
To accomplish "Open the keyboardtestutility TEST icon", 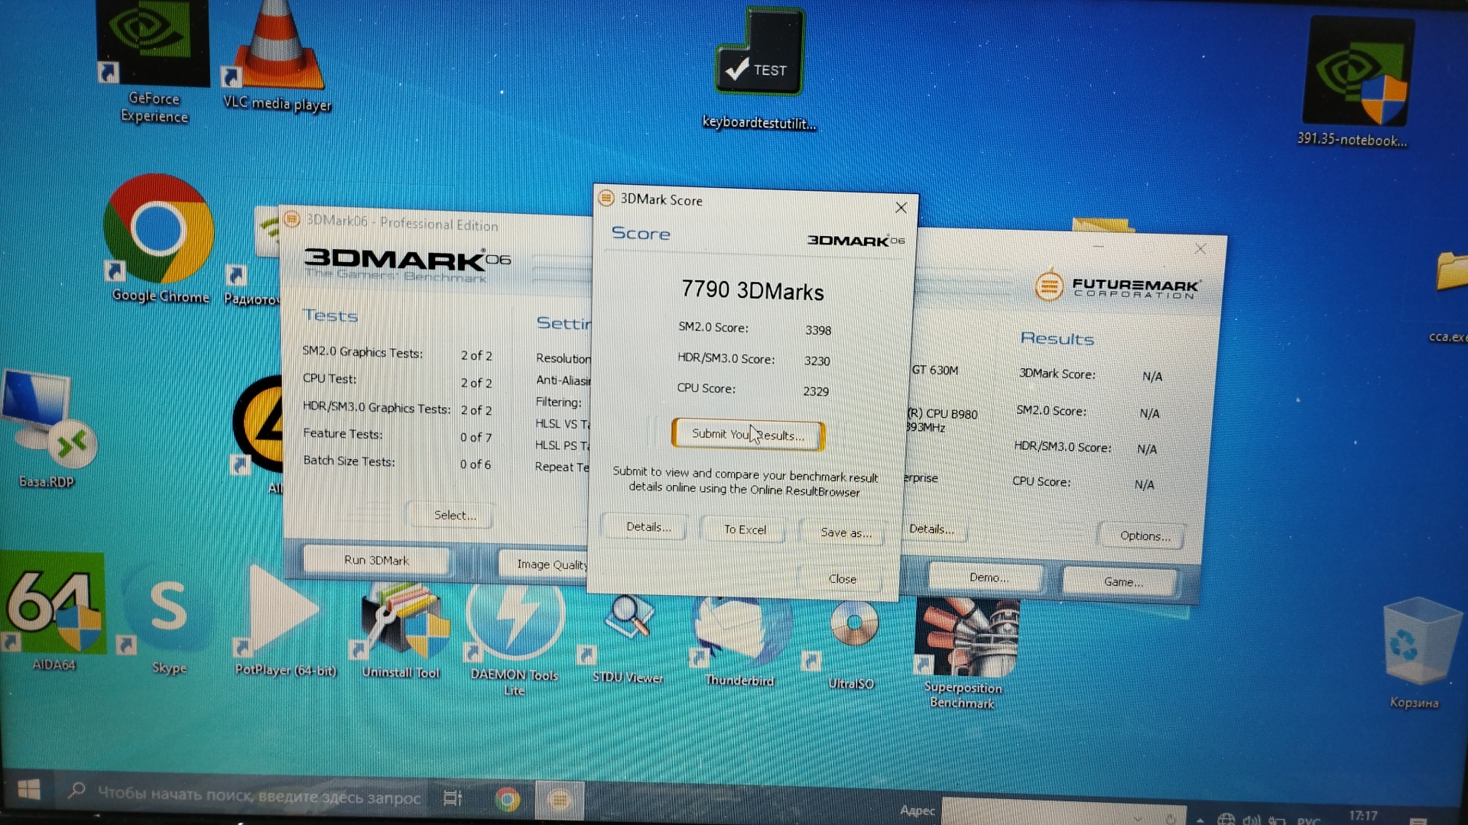I will pos(759,61).
